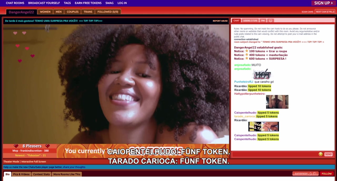Open the emoji picker in chat
Screen dimensions: 337x181
coord(320,154)
